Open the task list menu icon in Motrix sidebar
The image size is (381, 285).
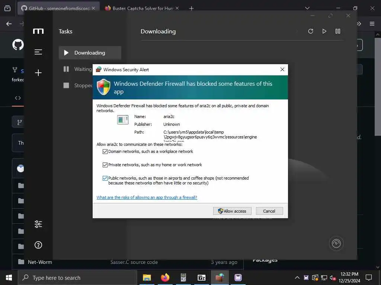coord(38,52)
